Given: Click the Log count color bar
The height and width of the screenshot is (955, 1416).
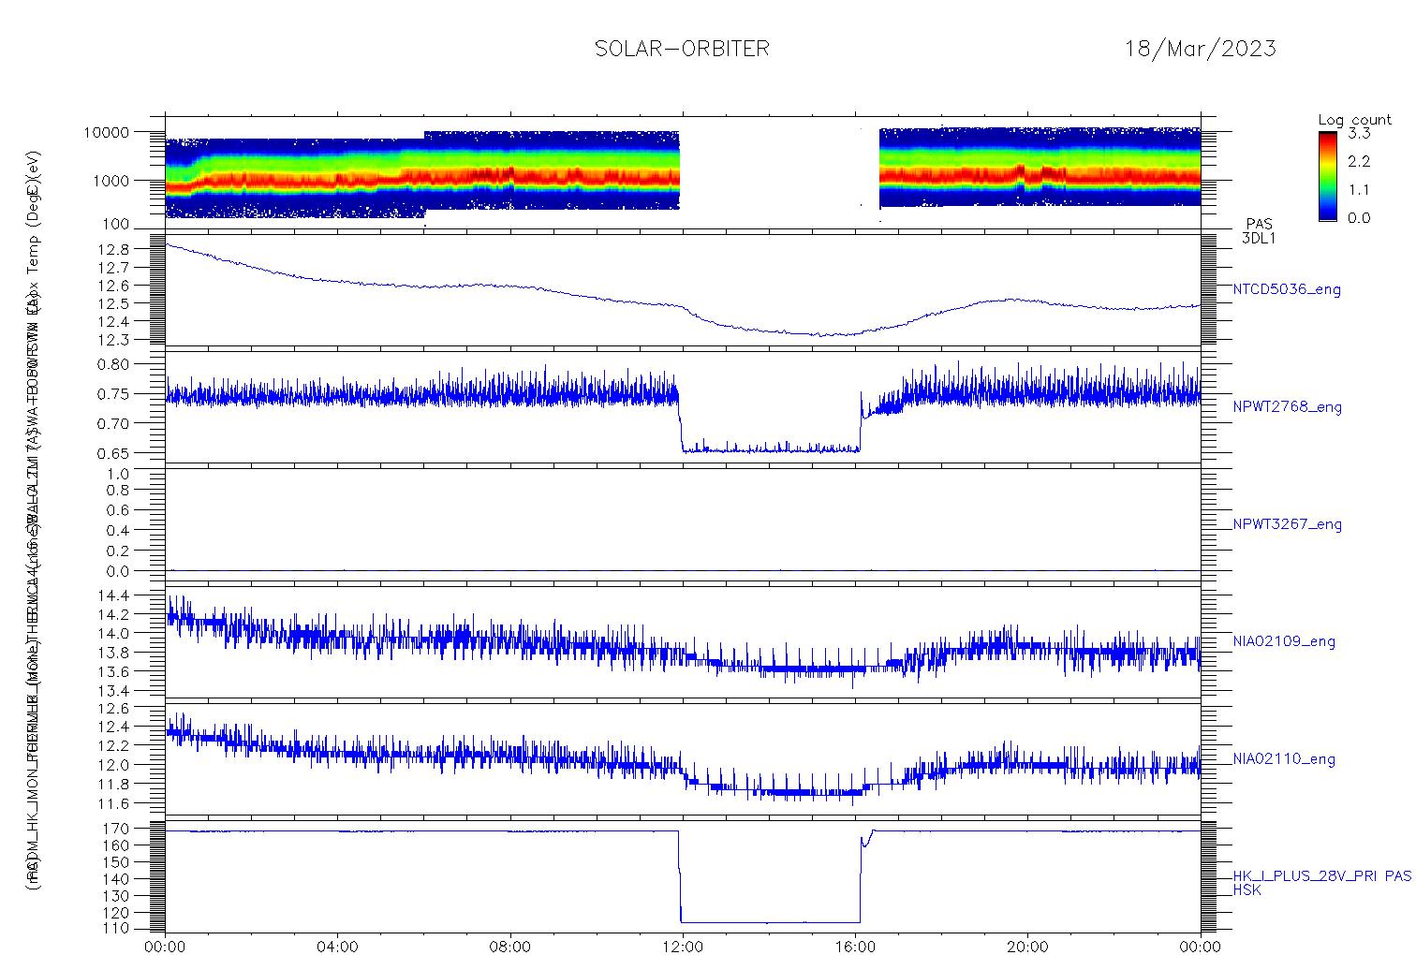Looking at the screenshot, I should pos(1327,176).
